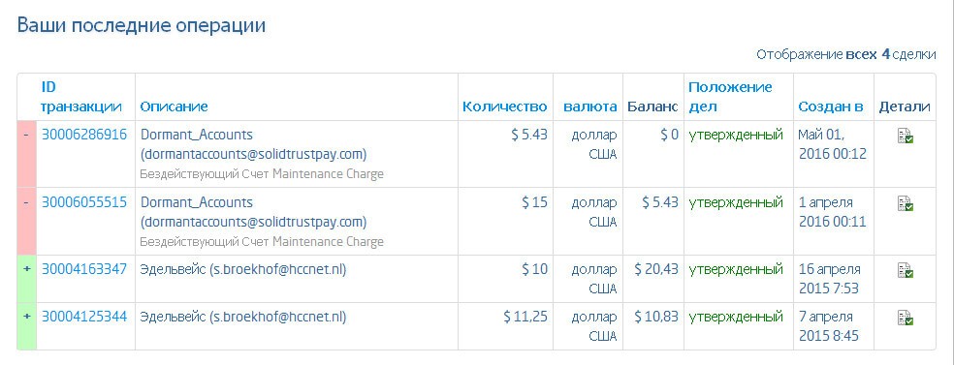Sort by ID транзакции column header

point(80,97)
